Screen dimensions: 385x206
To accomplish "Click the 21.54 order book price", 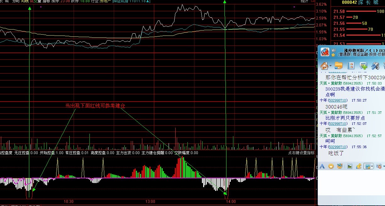I will point(339,35).
